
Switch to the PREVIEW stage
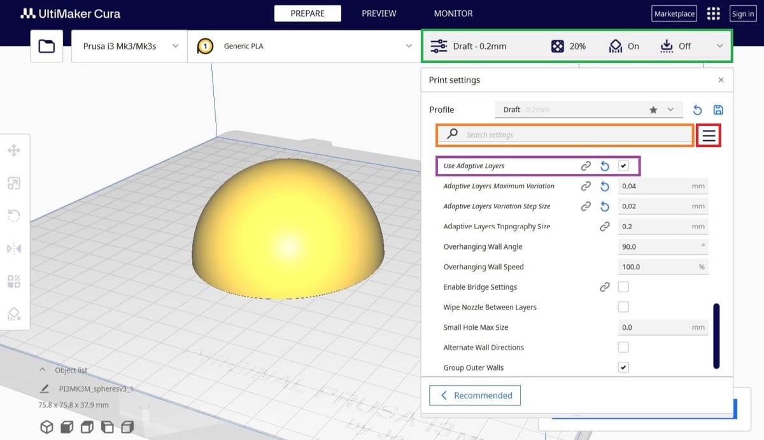tap(379, 13)
